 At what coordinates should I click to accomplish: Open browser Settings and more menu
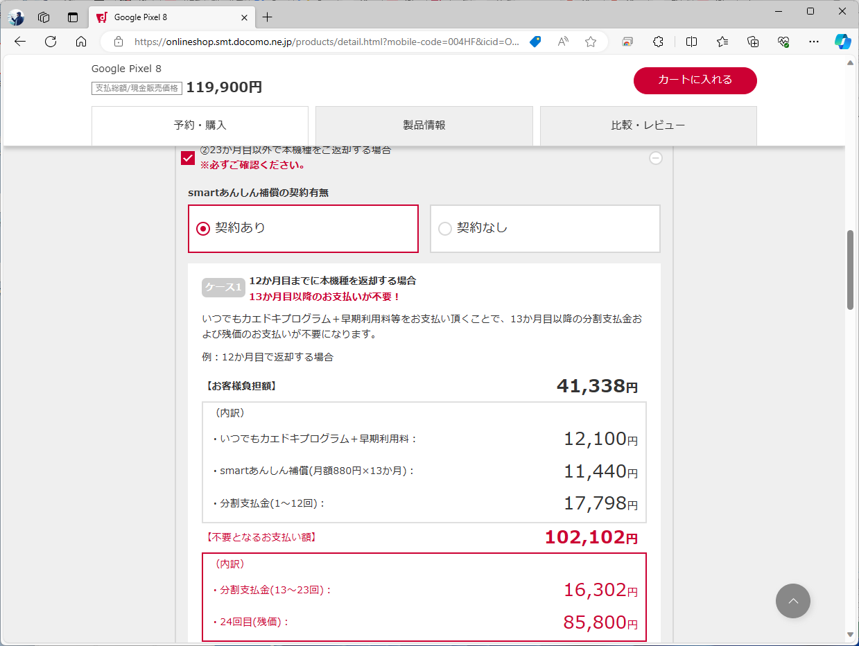pyautogui.click(x=813, y=42)
